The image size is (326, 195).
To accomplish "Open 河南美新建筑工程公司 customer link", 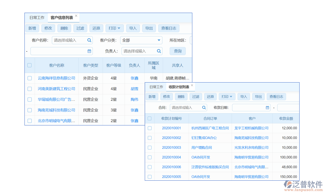I will click(56, 89).
